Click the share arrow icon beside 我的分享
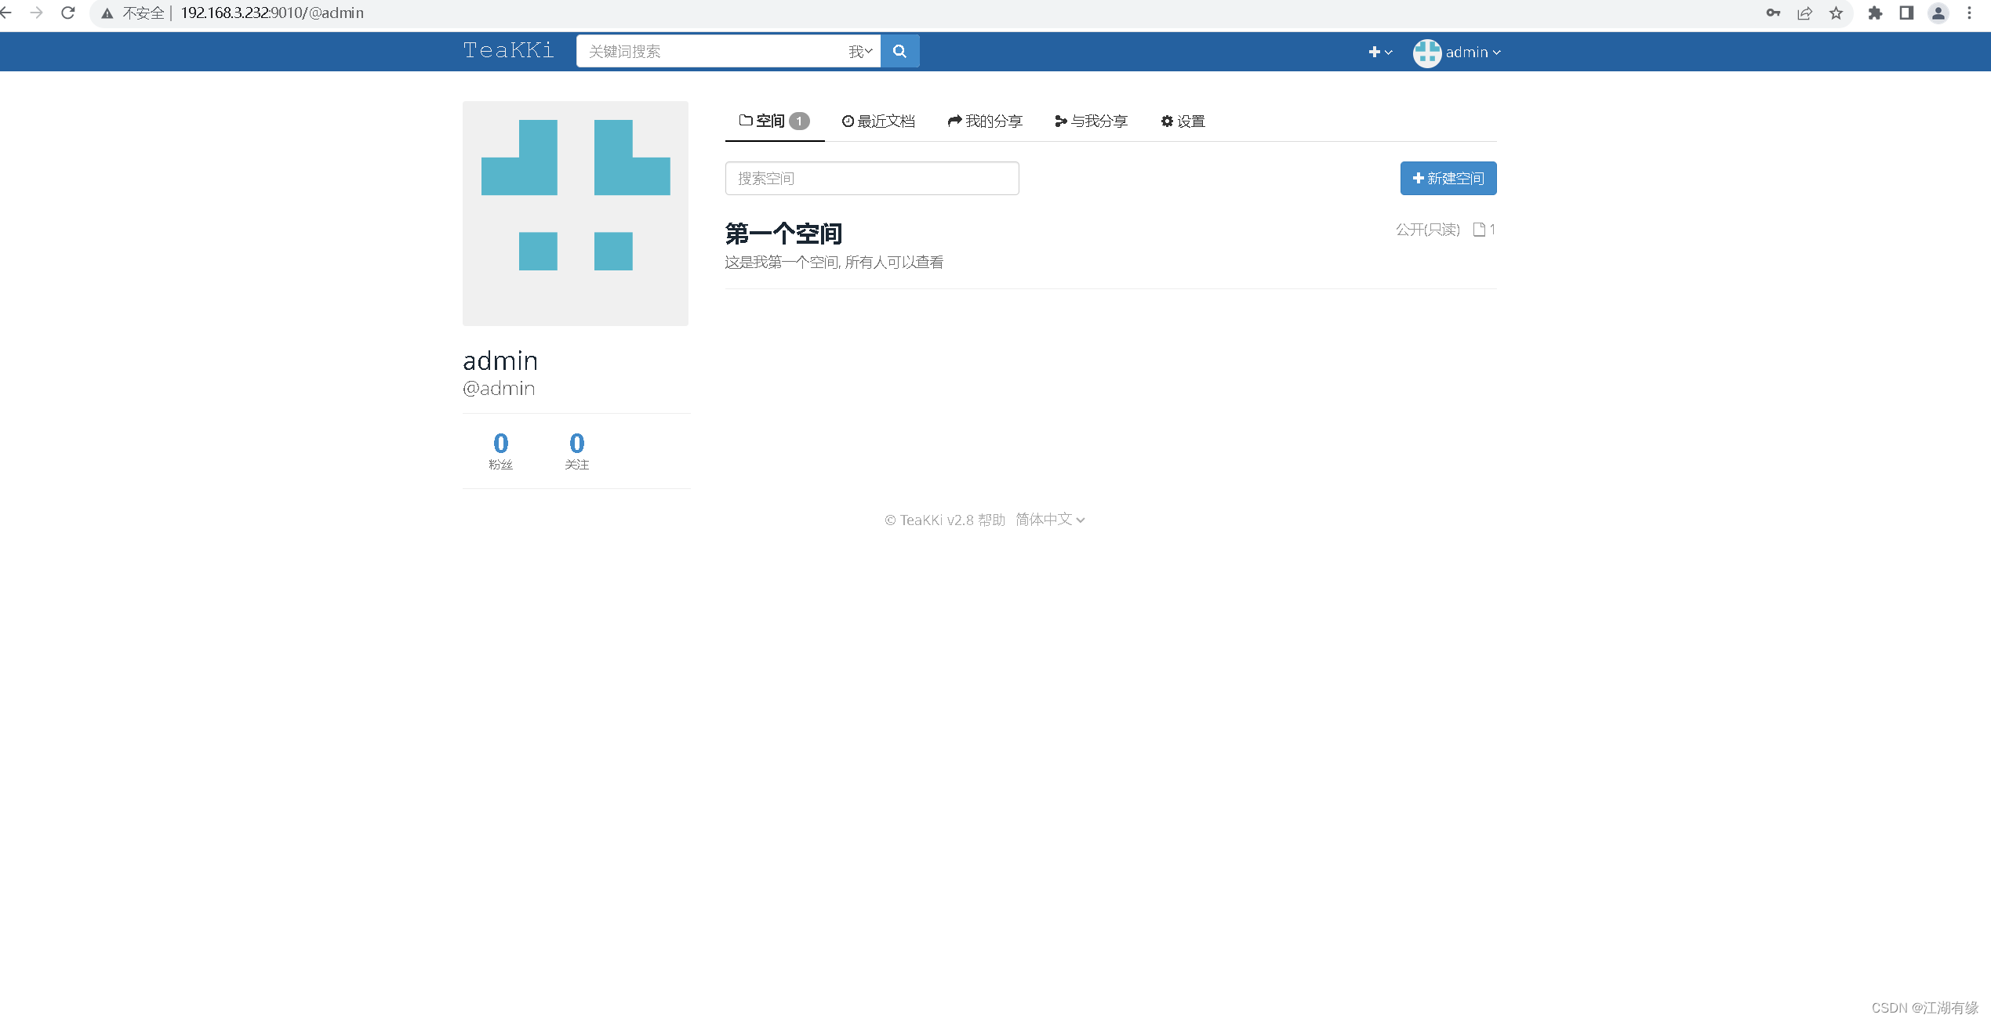This screenshot has height=1022, width=1991. [x=954, y=121]
